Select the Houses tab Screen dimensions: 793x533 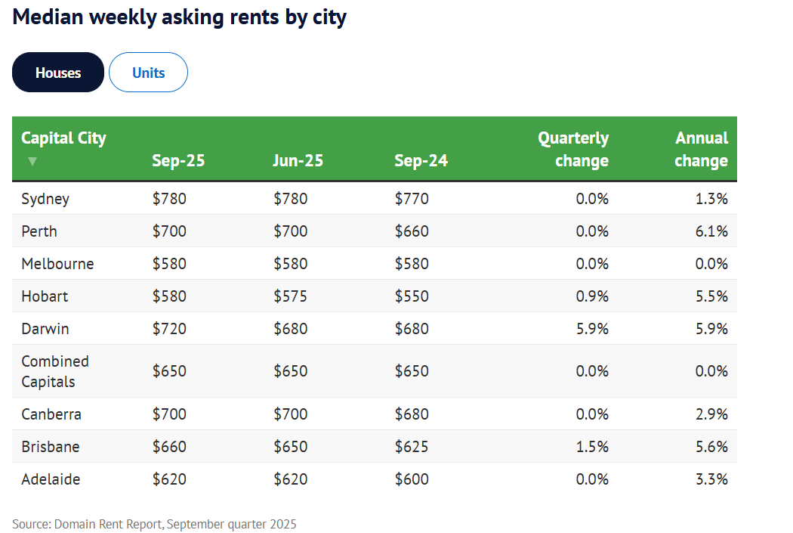pos(58,73)
